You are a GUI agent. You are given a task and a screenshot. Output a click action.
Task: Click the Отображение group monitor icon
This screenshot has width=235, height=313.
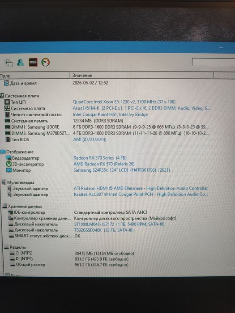3,152
